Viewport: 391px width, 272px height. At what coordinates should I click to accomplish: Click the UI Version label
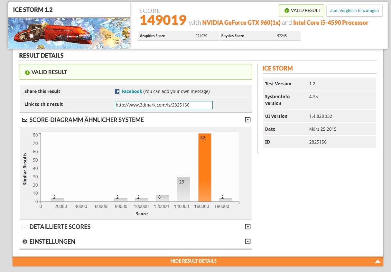pos(276,116)
